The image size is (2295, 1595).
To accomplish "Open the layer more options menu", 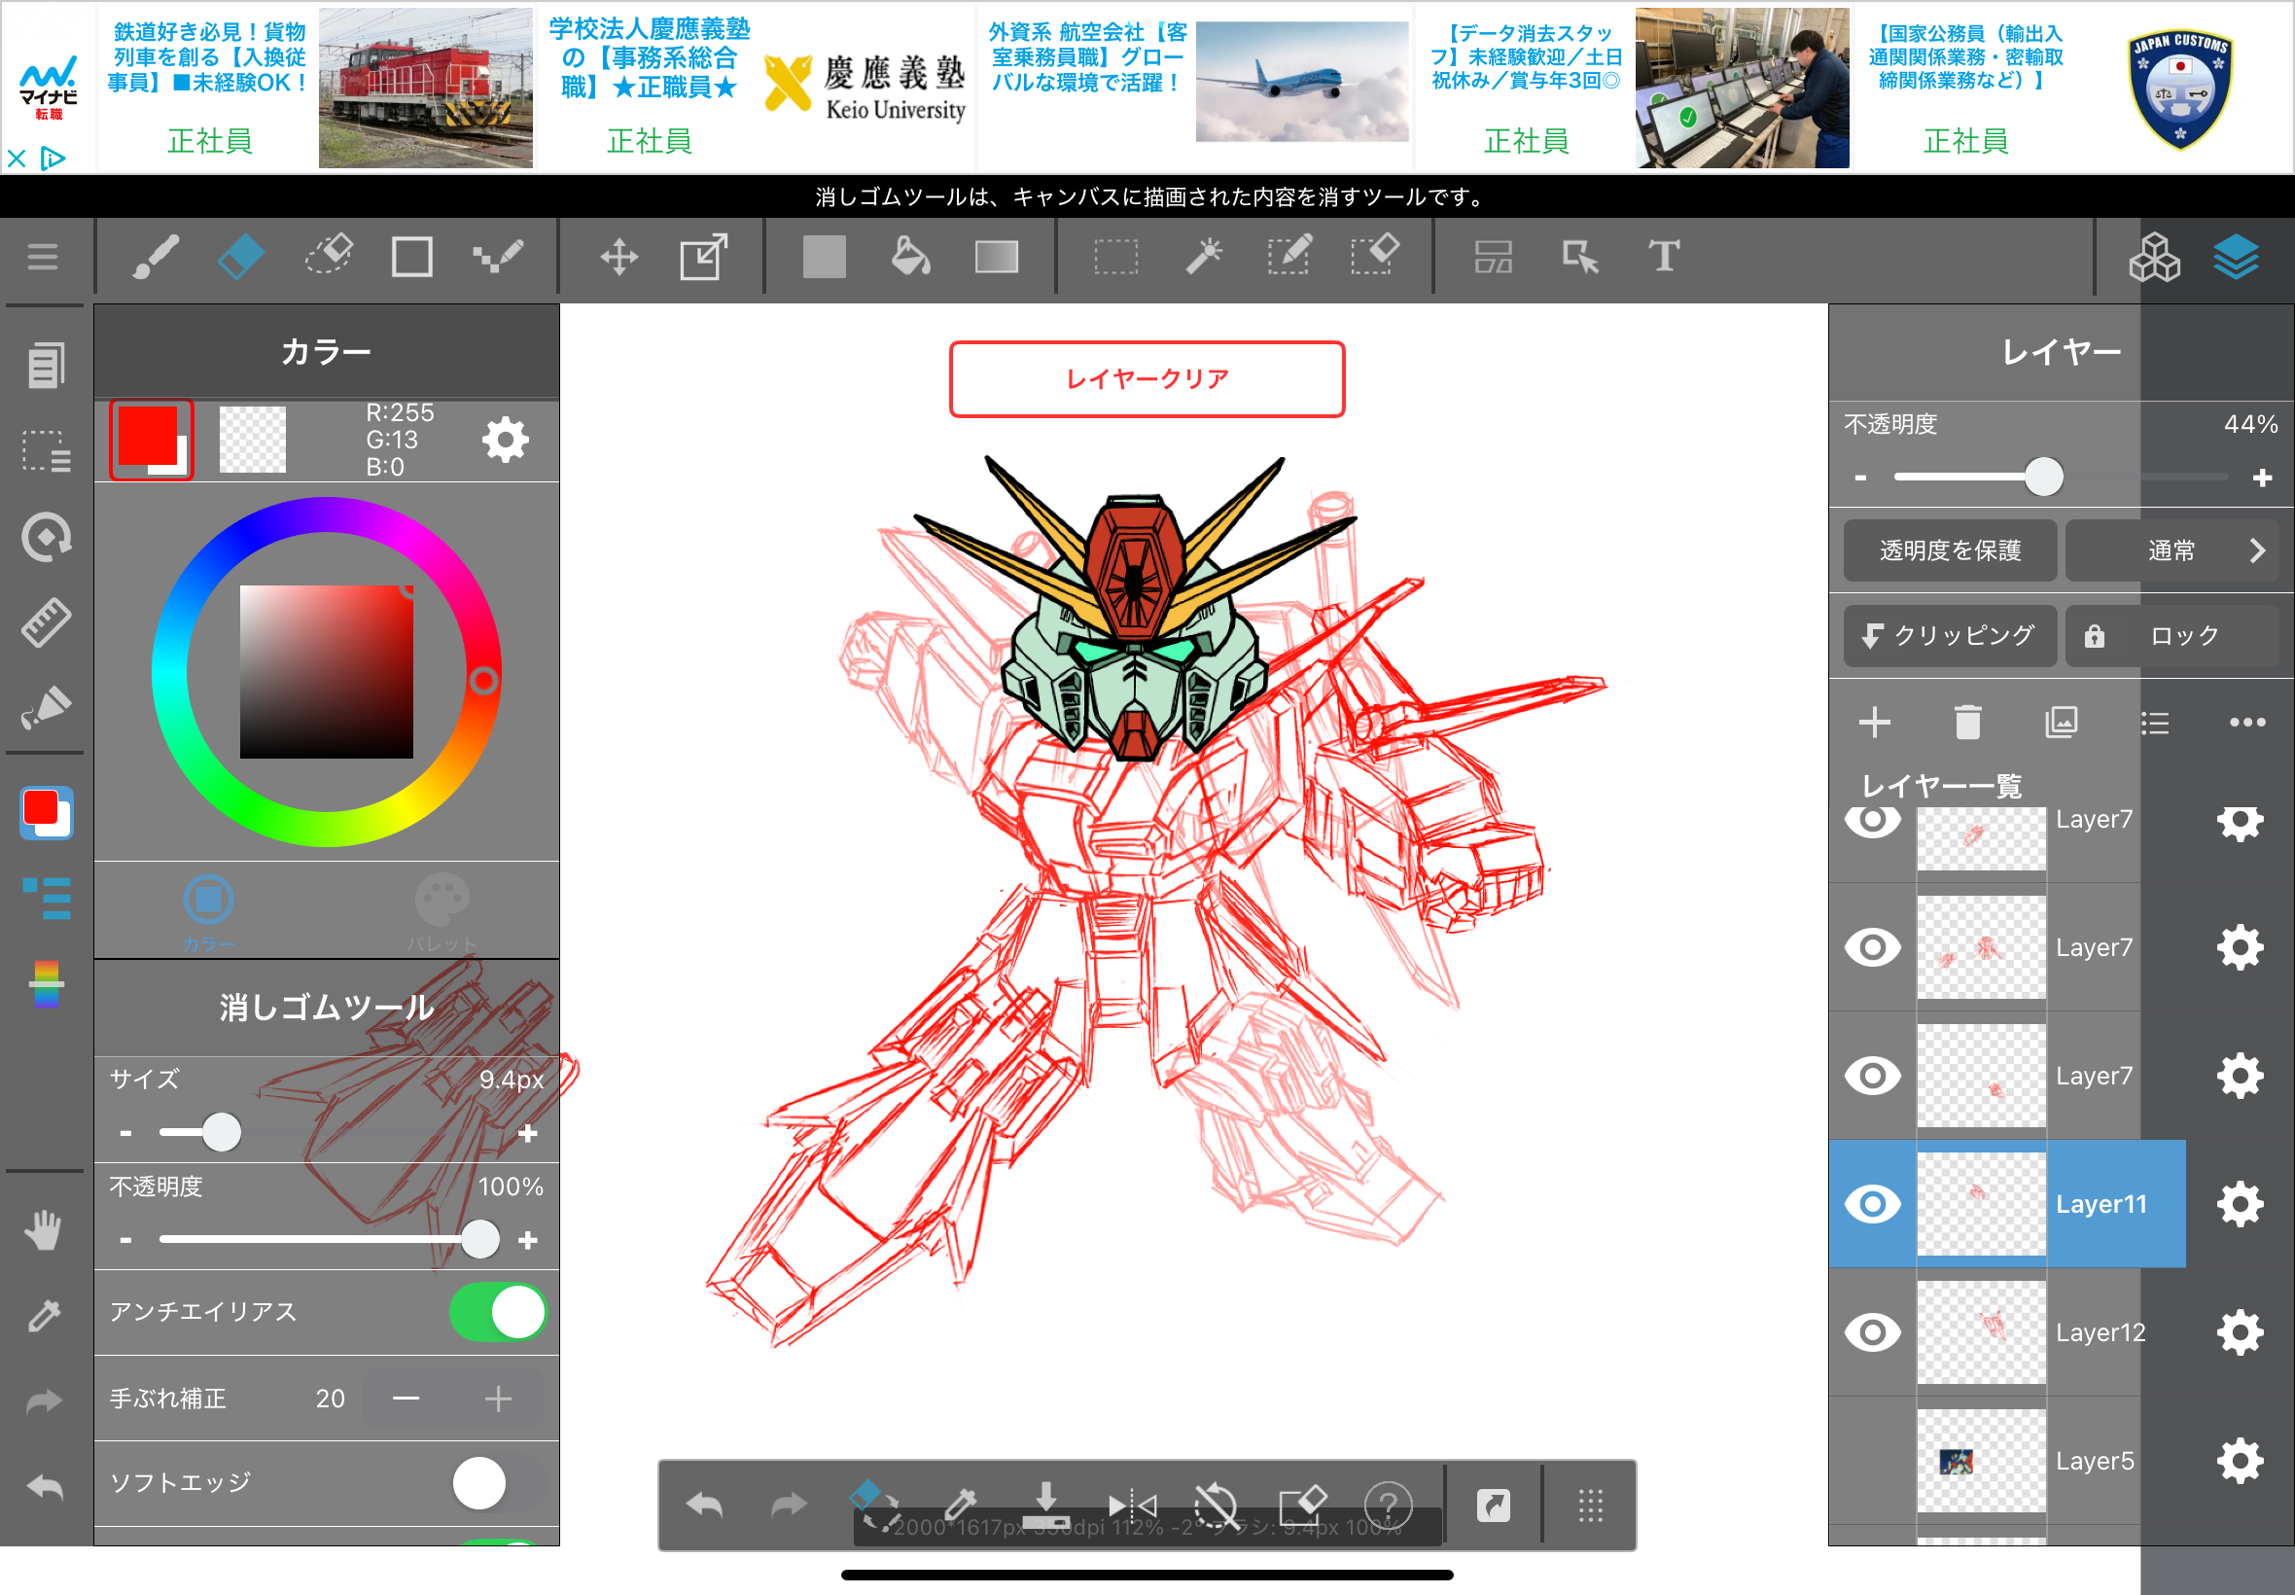I will [2247, 722].
